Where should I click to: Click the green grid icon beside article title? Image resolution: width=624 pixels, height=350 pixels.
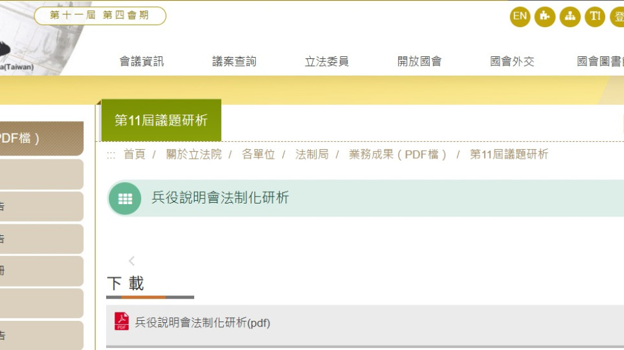(x=125, y=198)
